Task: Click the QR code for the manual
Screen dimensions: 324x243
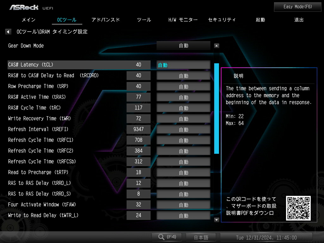Action: click(x=298, y=208)
